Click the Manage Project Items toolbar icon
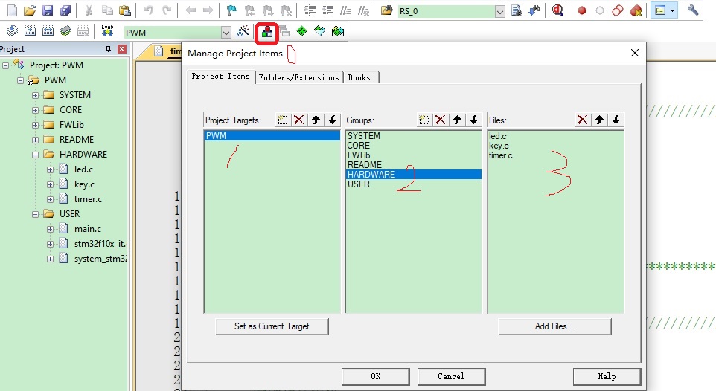716x391 pixels. (x=266, y=32)
